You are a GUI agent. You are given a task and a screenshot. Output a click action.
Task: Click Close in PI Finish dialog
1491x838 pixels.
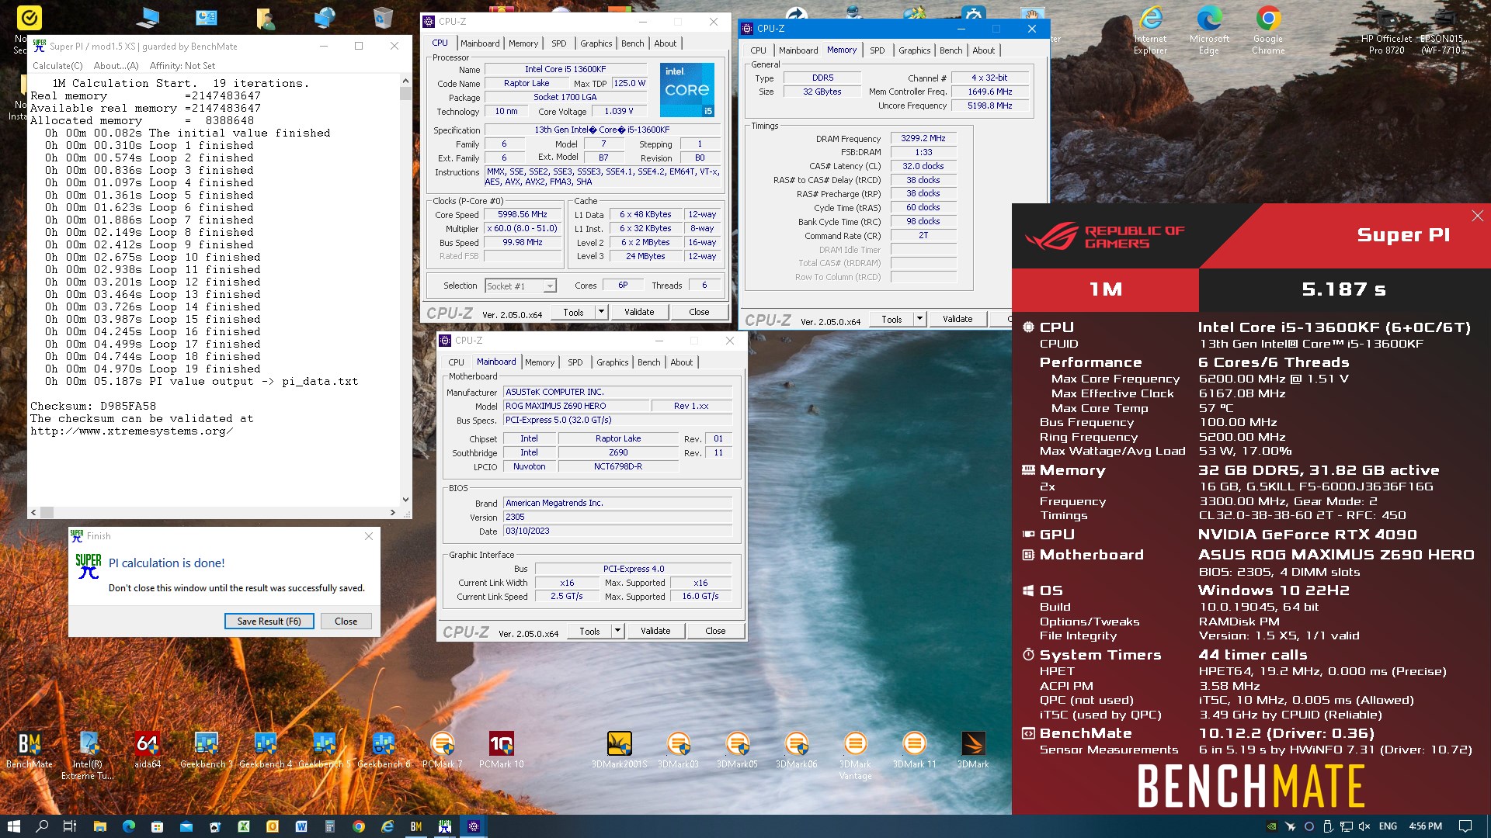[x=346, y=622]
